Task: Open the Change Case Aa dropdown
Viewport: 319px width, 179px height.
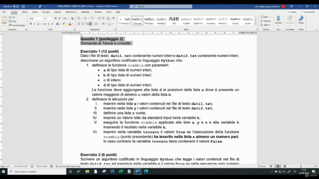Action: pos(65,18)
